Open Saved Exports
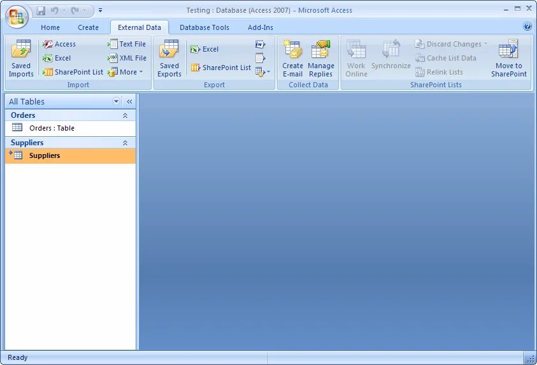Viewport: 537px width, 365px height. point(169,58)
